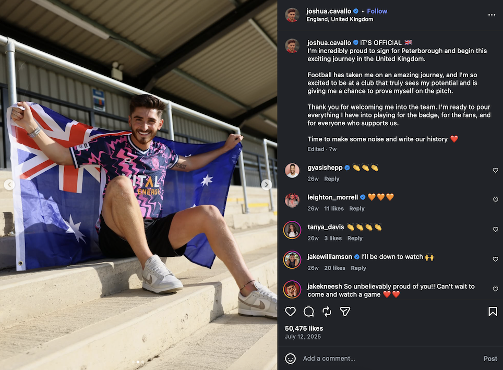503x370 pixels.
Task: Like the post with the heart icon
Action: [291, 312]
